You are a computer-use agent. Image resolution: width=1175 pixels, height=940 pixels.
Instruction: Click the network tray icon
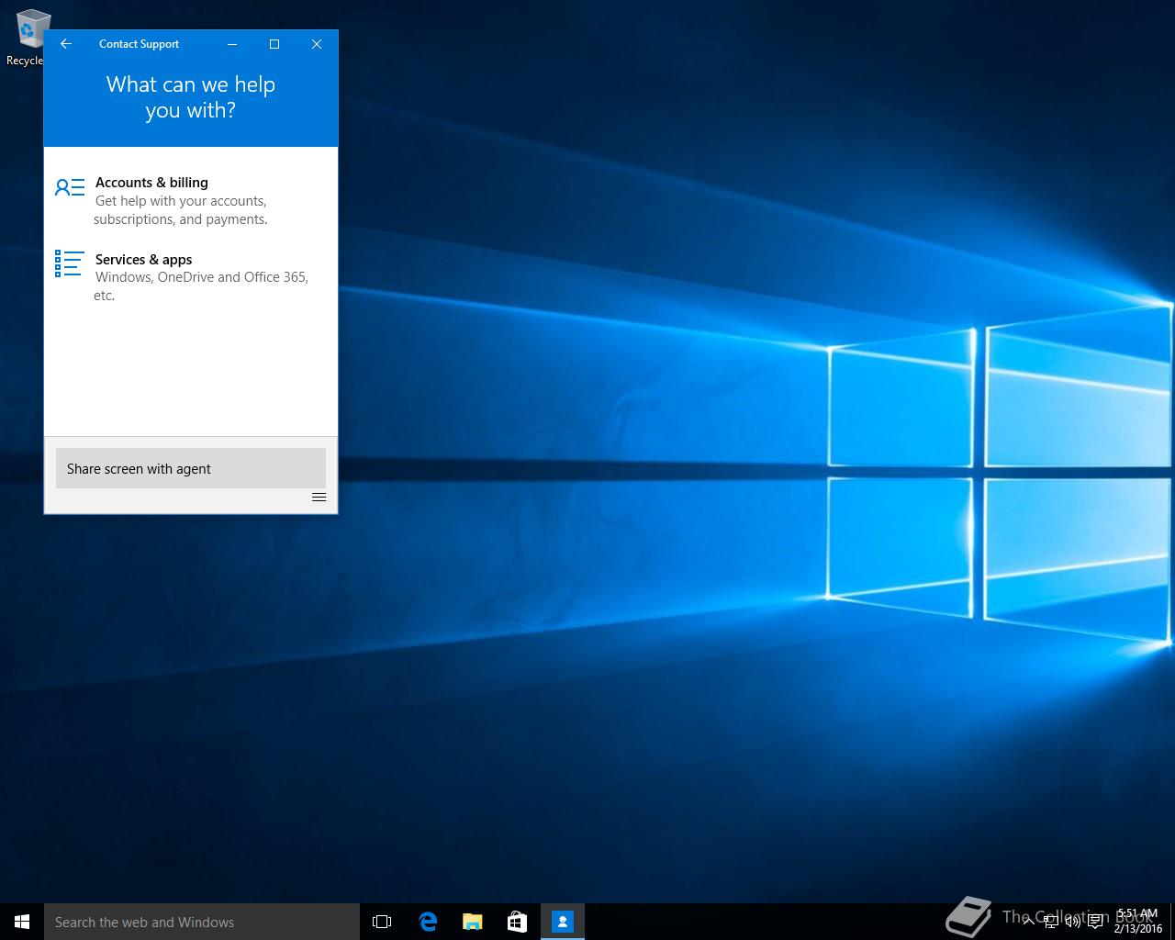tap(1050, 922)
